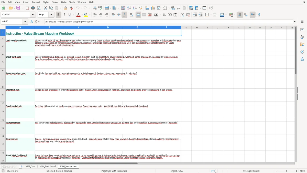Open the Sheet menu
Screen dimensions: 307x173
55,2
